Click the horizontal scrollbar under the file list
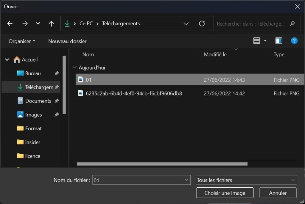305x204 pixels. click(x=162, y=164)
